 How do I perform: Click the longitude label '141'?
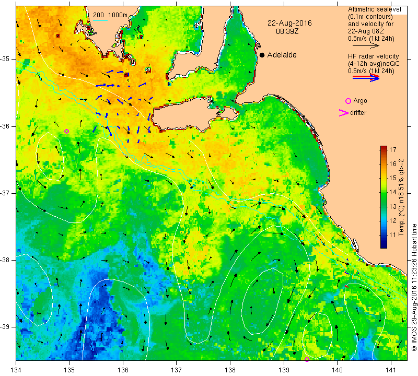click(391, 370)
